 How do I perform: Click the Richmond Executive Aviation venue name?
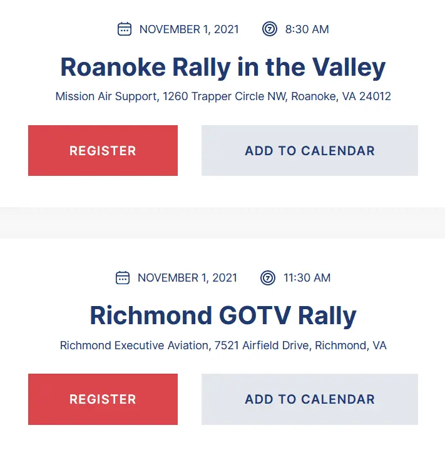click(134, 345)
